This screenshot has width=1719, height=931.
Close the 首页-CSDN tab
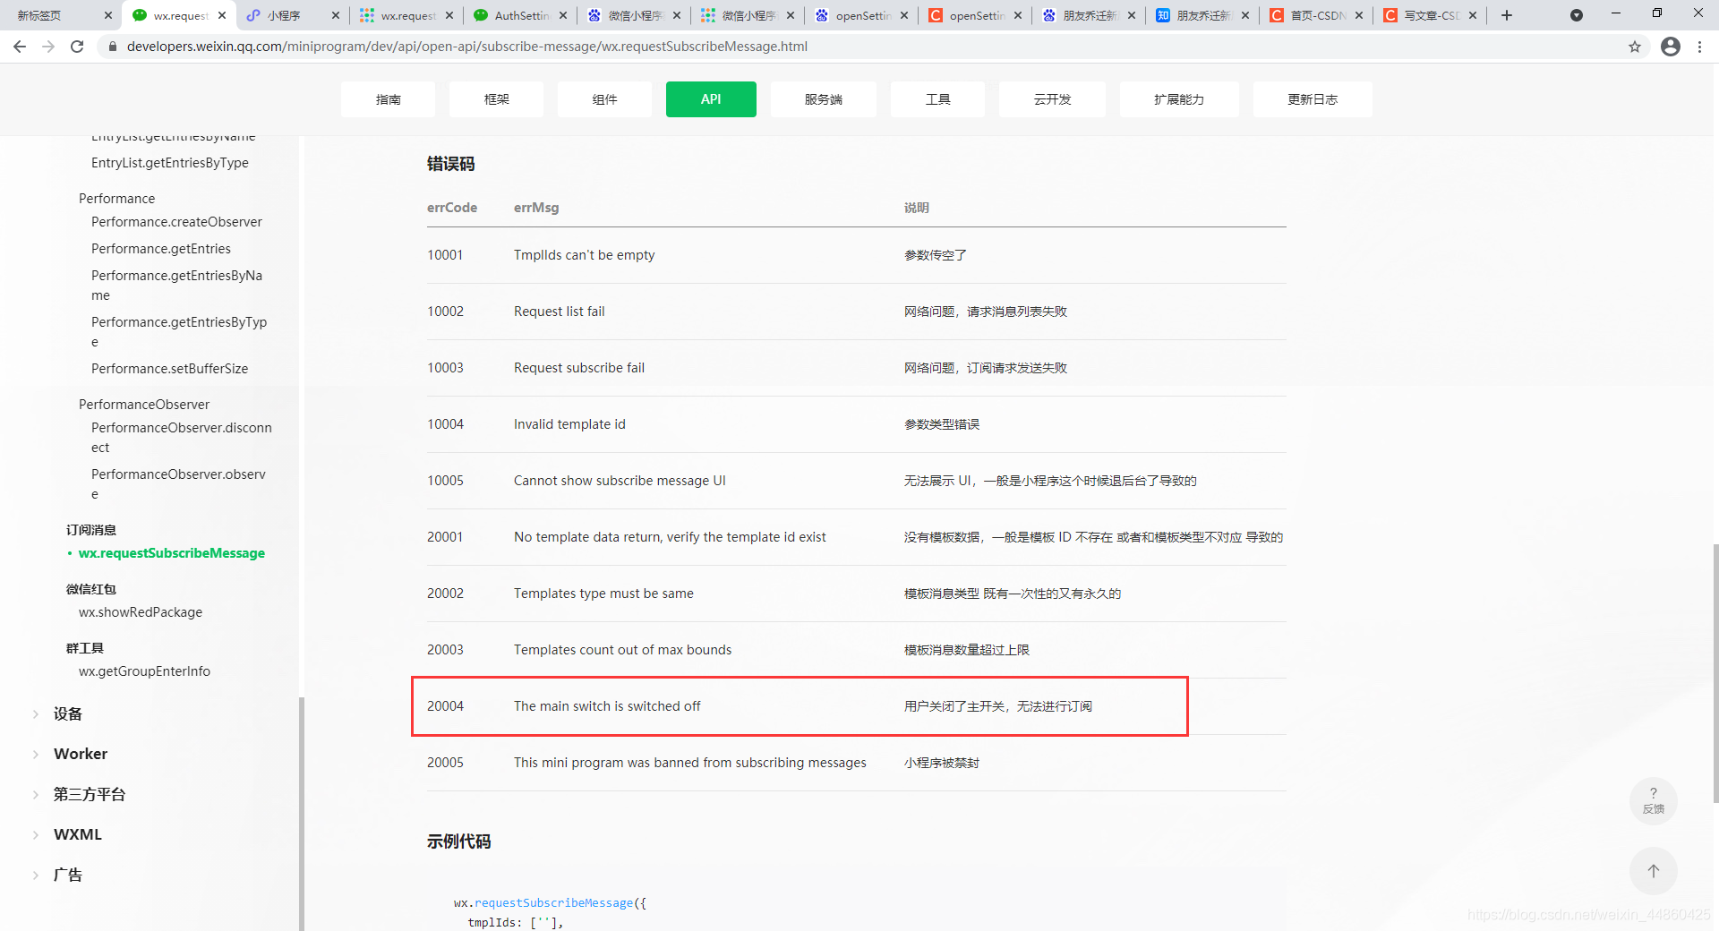[x=1359, y=15]
